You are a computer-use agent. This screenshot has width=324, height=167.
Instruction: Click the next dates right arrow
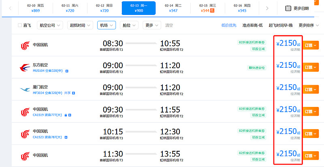(x=266, y=8)
